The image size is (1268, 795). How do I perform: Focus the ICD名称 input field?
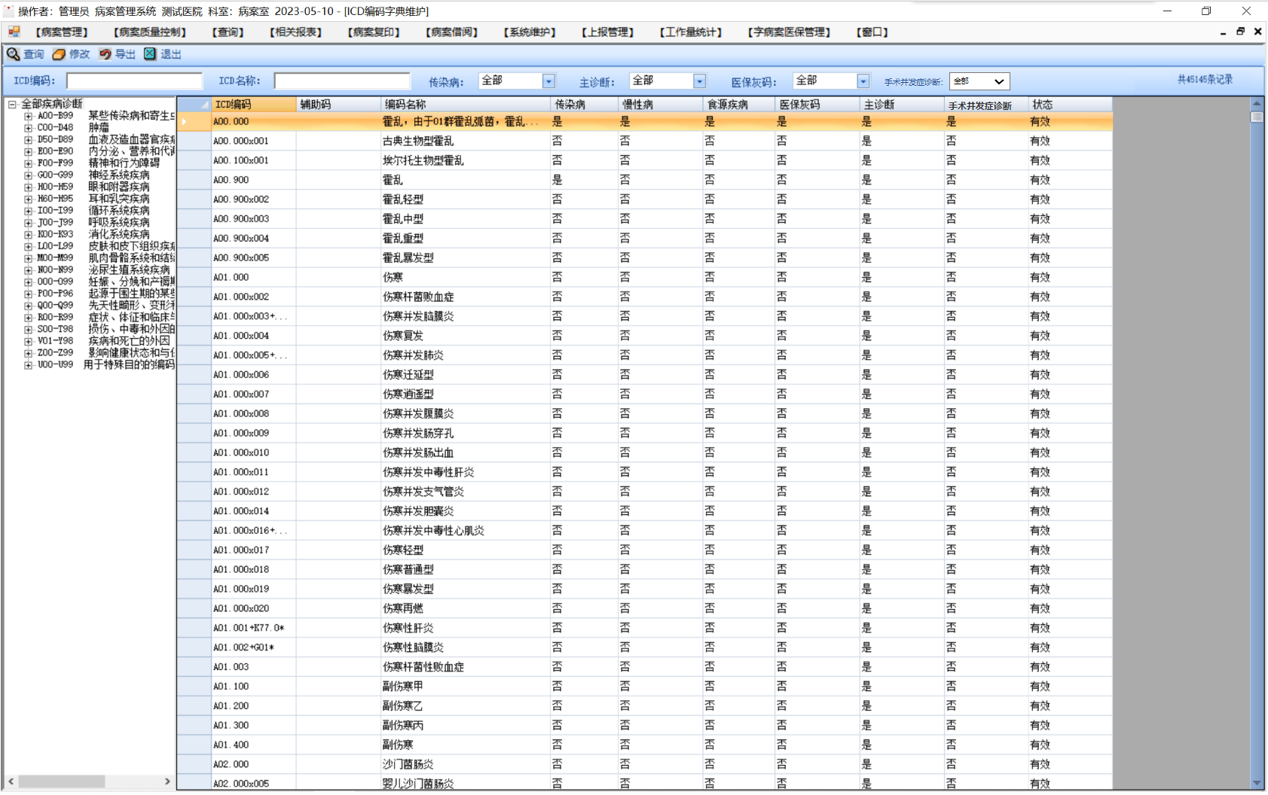pos(342,81)
